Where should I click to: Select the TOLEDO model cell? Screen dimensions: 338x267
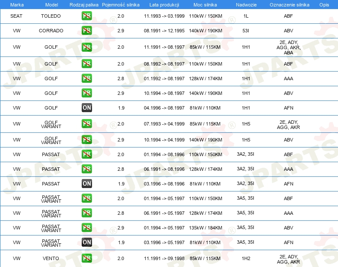click(x=51, y=16)
